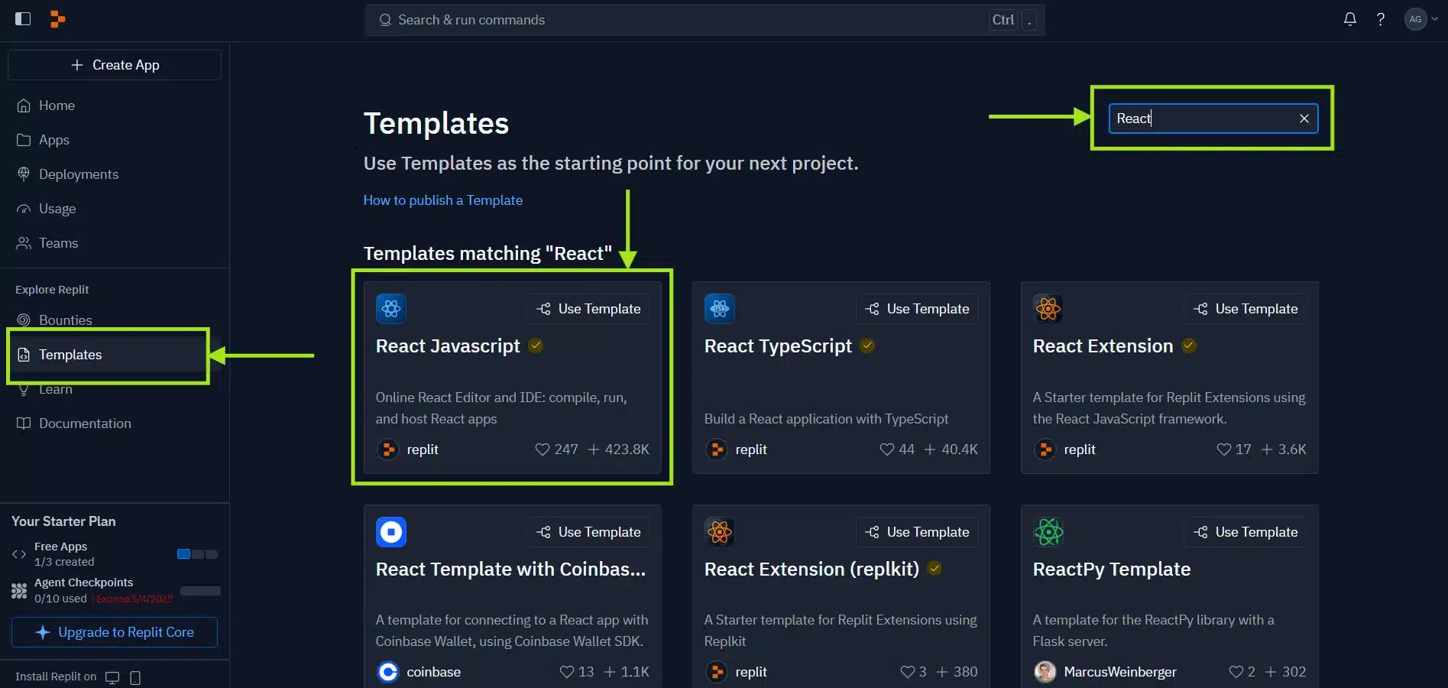The height and width of the screenshot is (688, 1448).
Task: Like the React Javascript template (247 heart)
Action: coord(543,449)
